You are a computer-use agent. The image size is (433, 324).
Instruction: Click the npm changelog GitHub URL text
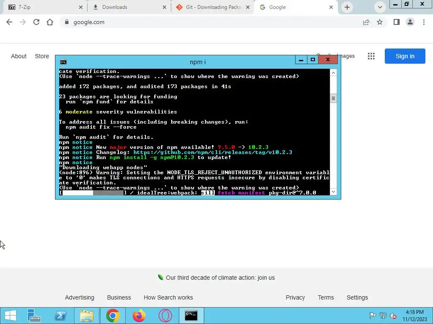[213, 152]
